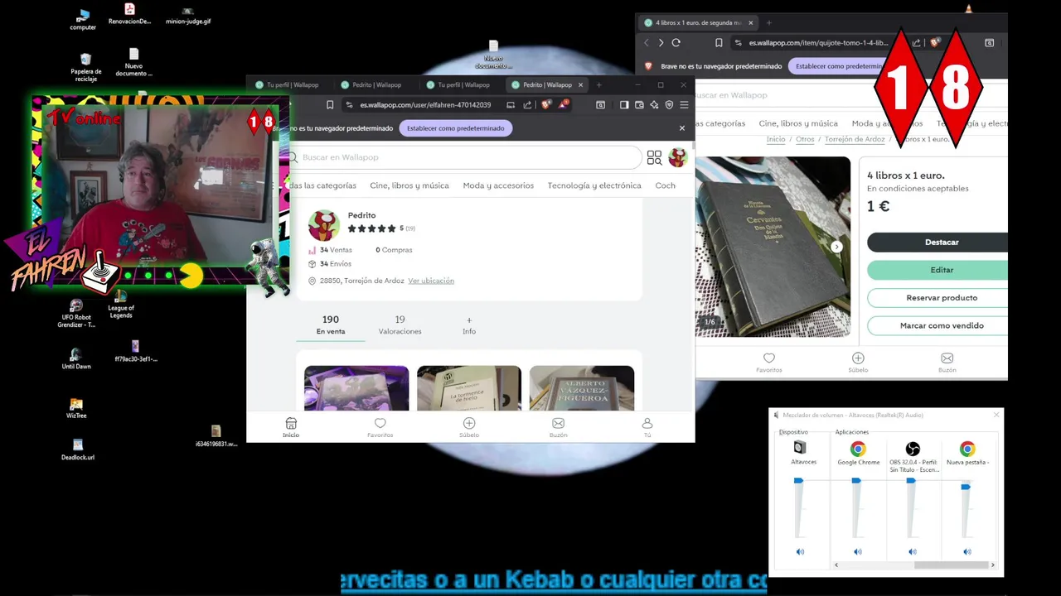Click the category grid search icon

point(654,157)
